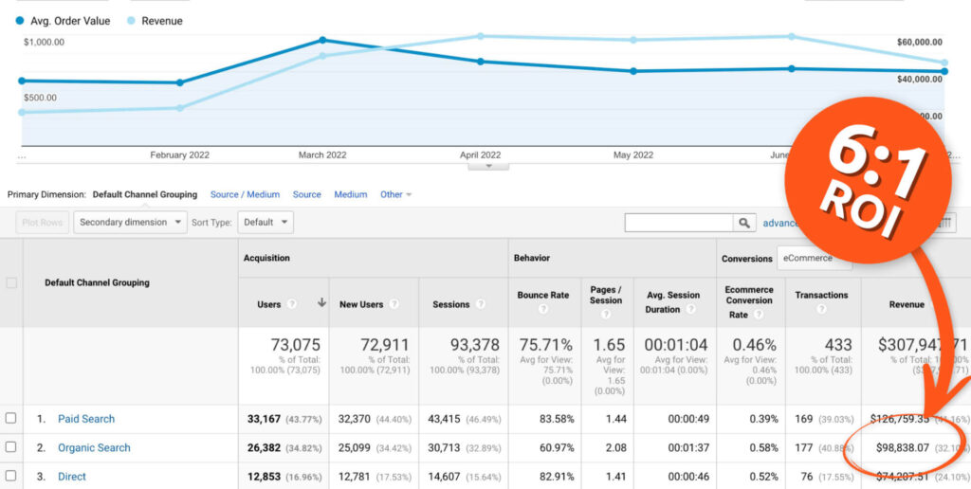Click the February 2022 Revenue data point
The image size is (971, 489).
179,108
